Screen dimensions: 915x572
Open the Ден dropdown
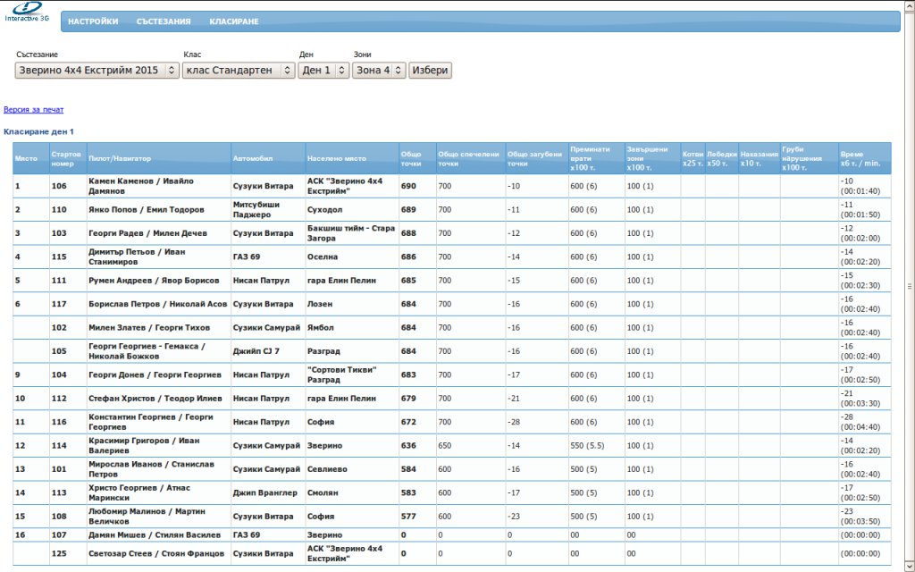323,71
